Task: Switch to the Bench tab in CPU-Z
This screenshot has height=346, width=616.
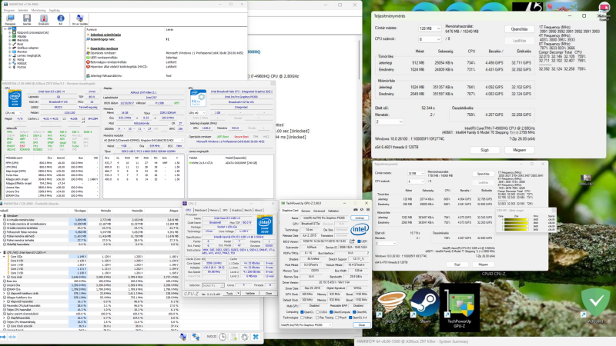Action: [248, 210]
